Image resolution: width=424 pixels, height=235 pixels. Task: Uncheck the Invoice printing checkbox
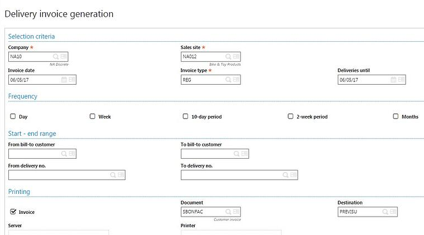[x=13, y=212]
